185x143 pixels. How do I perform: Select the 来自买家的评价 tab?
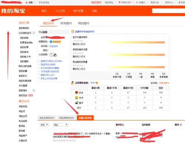coord(47,118)
